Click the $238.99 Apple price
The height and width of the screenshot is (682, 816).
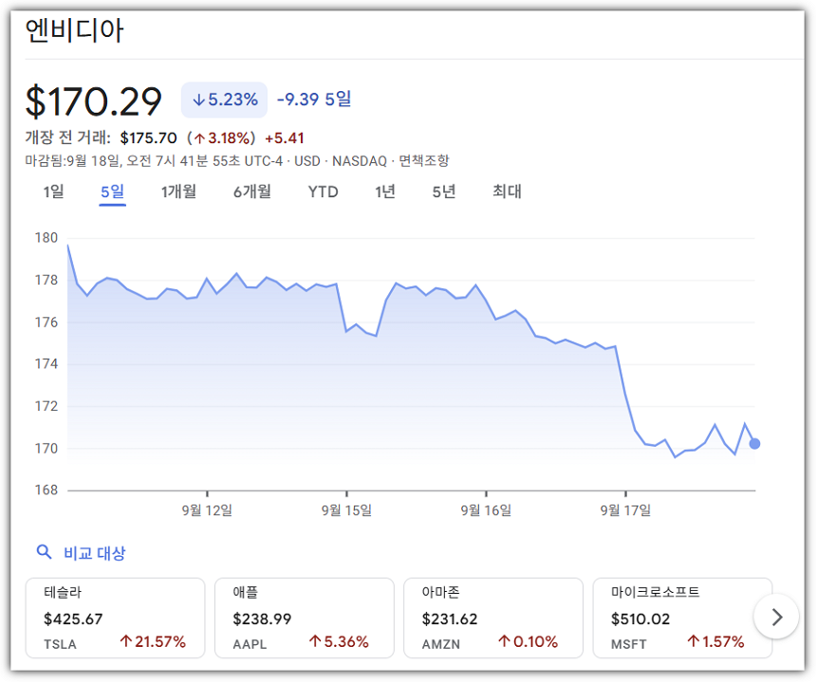[262, 619]
